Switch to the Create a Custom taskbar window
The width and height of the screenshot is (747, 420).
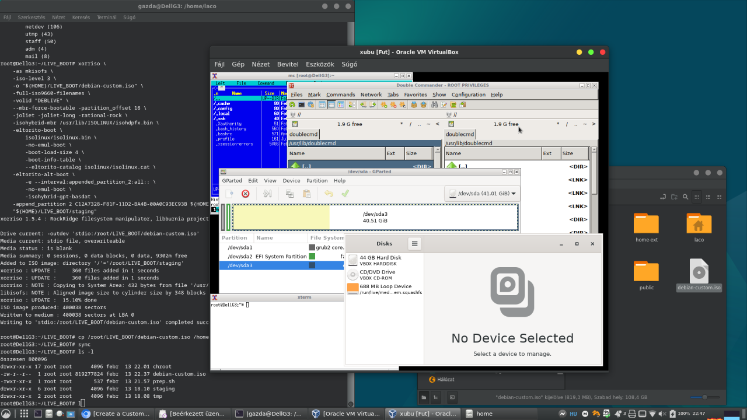point(116,414)
